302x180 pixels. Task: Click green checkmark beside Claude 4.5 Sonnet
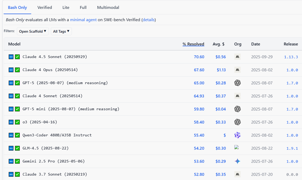coord(17,57)
